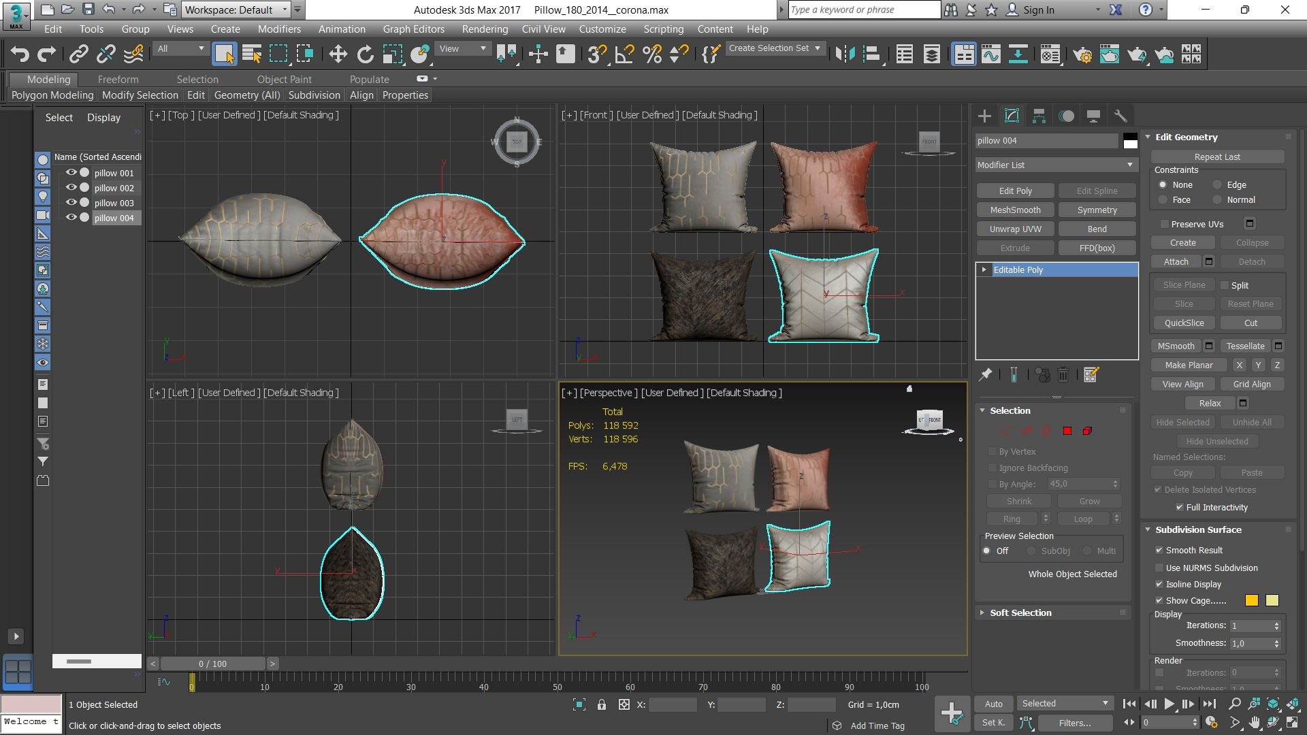Click the Make Planar button
Viewport: 1307px width, 735px height.
[x=1189, y=365]
